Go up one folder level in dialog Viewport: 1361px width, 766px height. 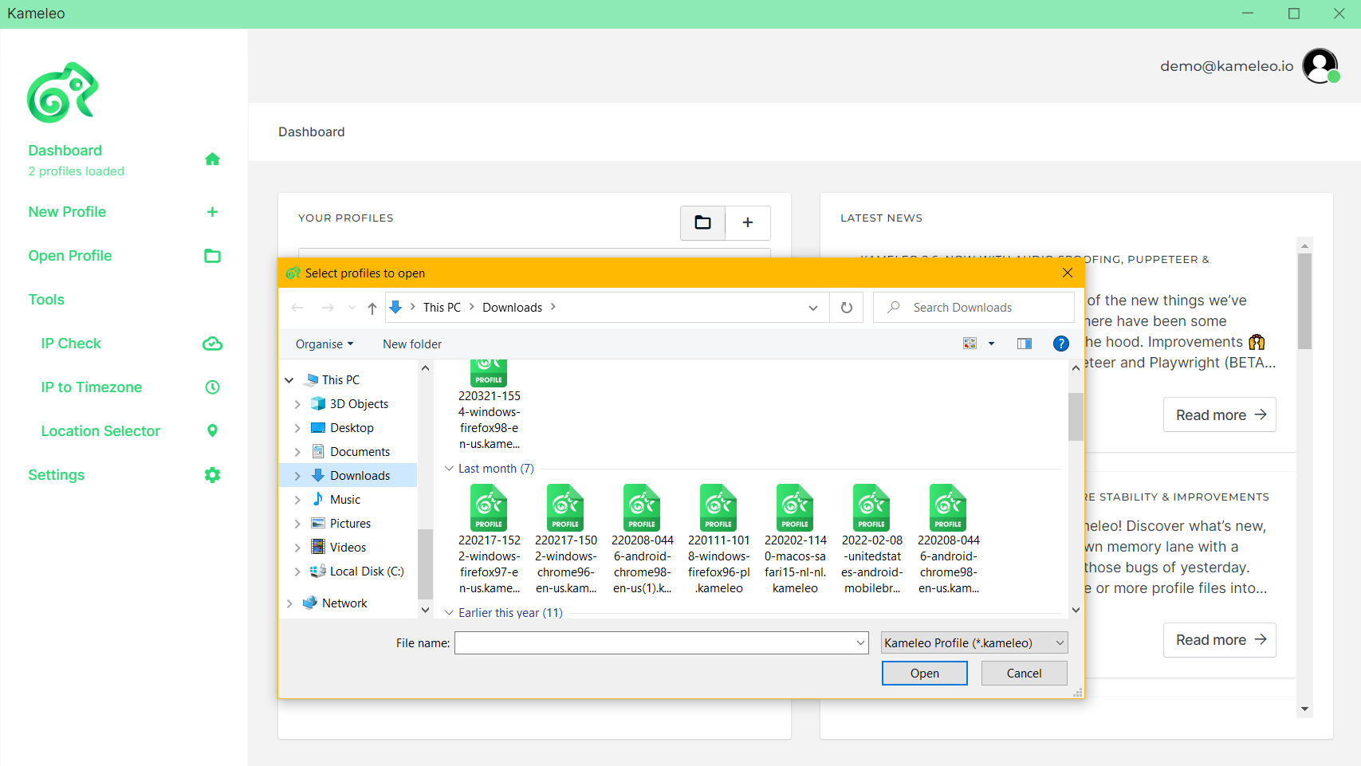372,308
